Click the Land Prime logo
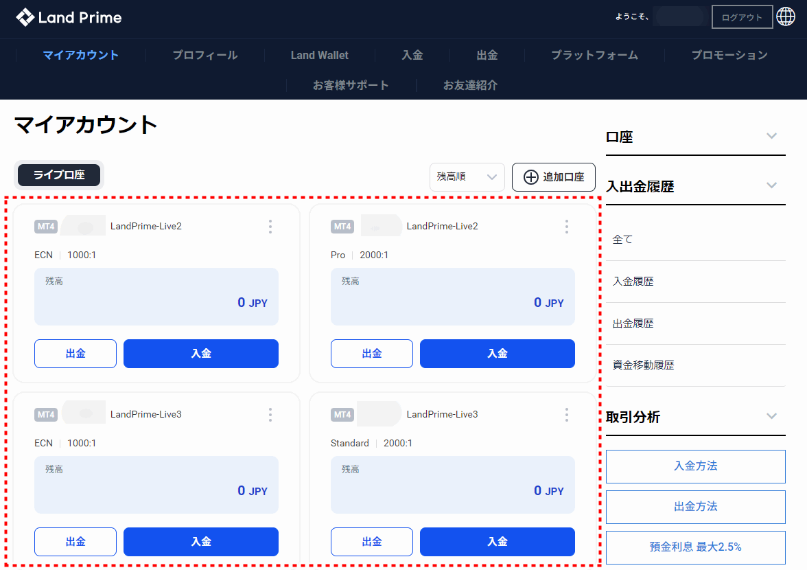This screenshot has height=570, width=807. (69, 17)
